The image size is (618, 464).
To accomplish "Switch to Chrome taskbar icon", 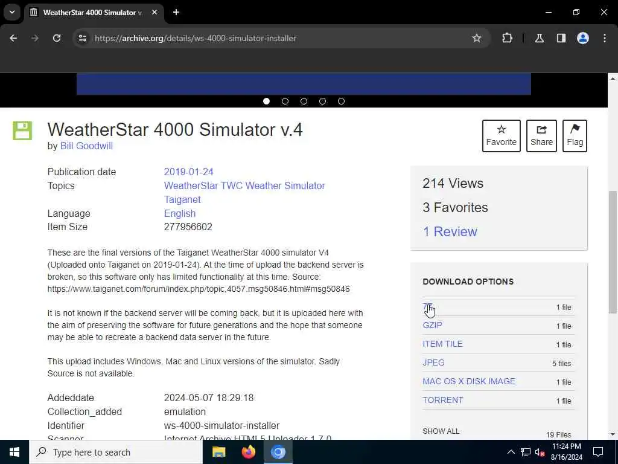I will point(278,452).
